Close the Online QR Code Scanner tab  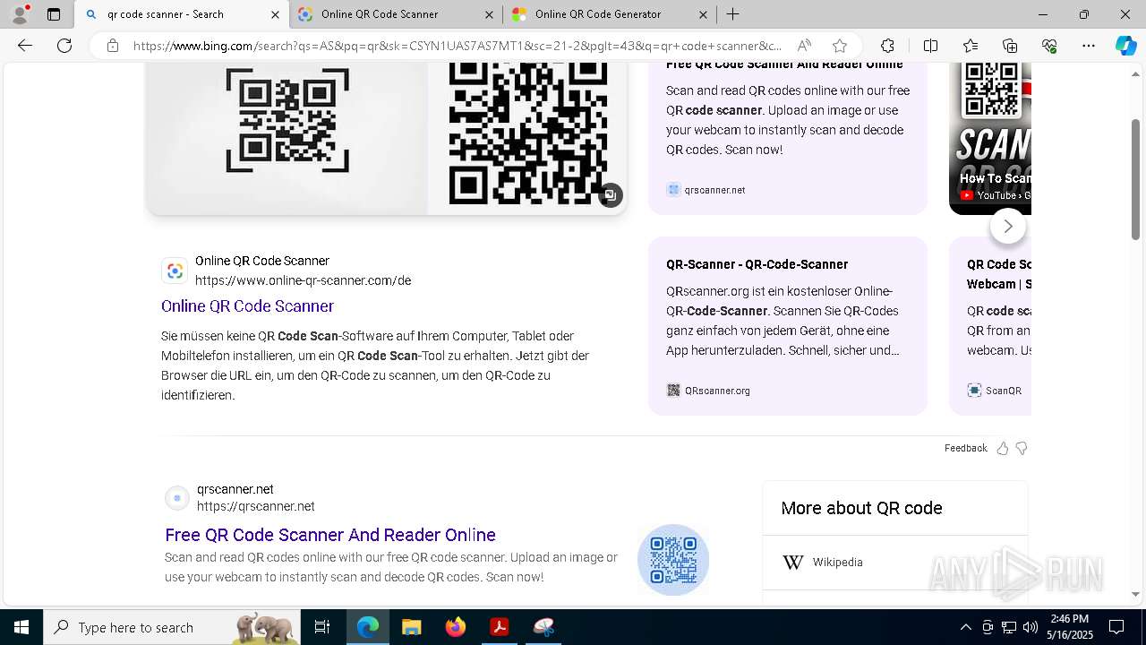click(489, 14)
